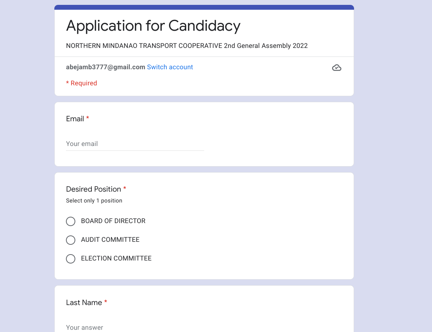Viewport: 432px width, 332px height.
Task: Click the 'AUDIT COMMITTEE' label text
Action: click(x=110, y=240)
